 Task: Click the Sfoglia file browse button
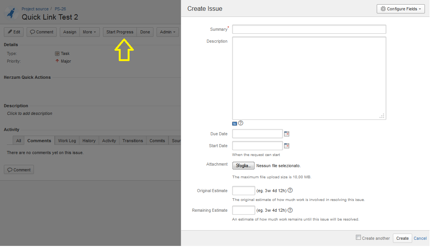click(243, 166)
